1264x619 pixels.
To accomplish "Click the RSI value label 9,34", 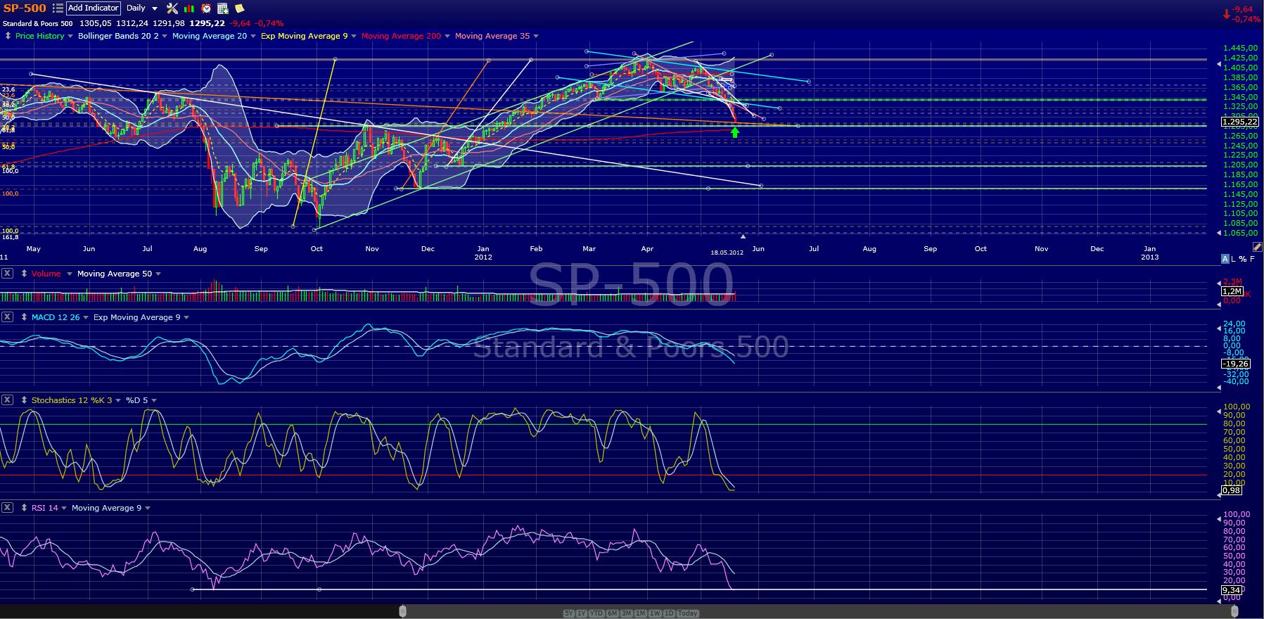I will point(1232,590).
